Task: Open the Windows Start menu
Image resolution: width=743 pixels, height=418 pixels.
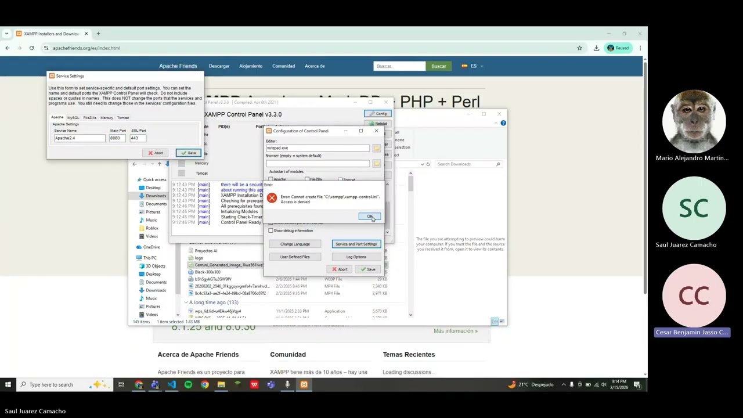Action: click(x=8, y=384)
